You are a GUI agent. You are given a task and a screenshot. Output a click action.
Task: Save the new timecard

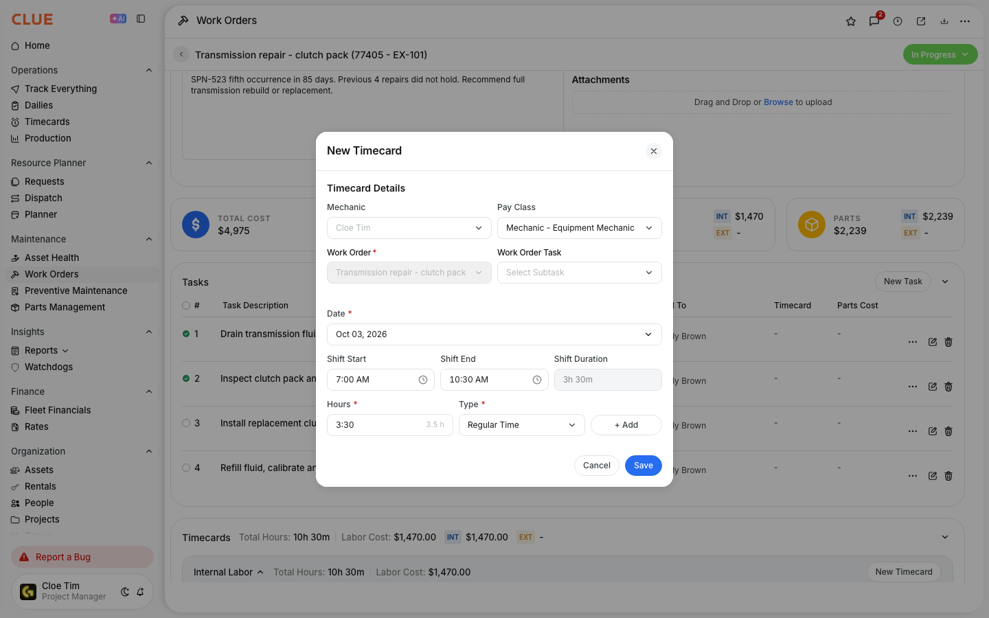[644, 466]
